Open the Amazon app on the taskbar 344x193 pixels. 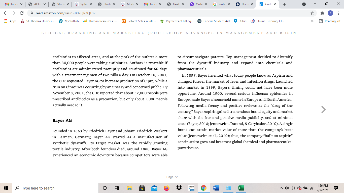pos(191,188)
